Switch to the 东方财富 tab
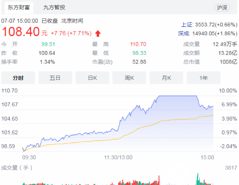 coord(19,7)
